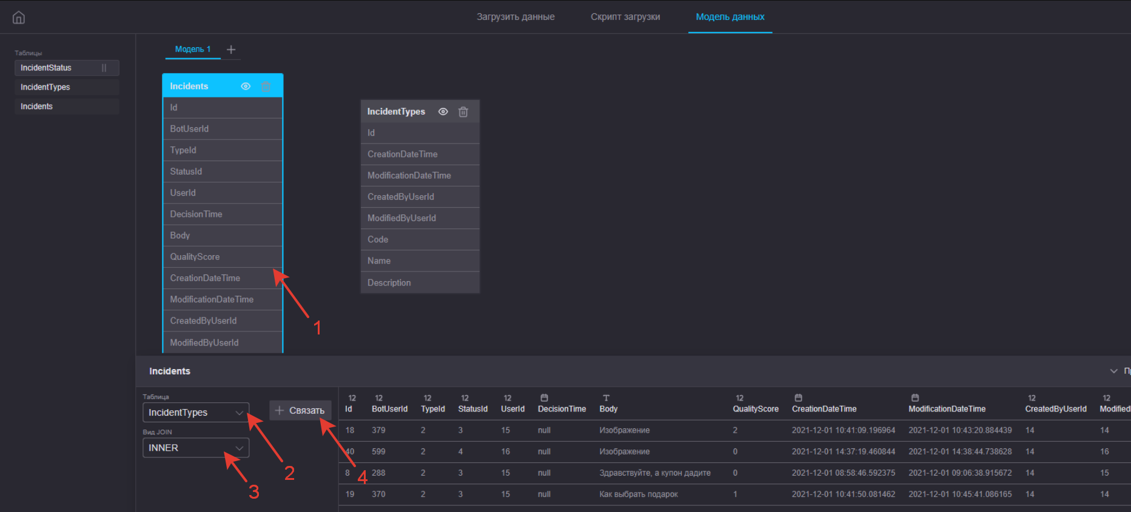Viewport: 1131px width, 512px height.
Task: Click the Incidents card header
Action: (x=223, y=86)
